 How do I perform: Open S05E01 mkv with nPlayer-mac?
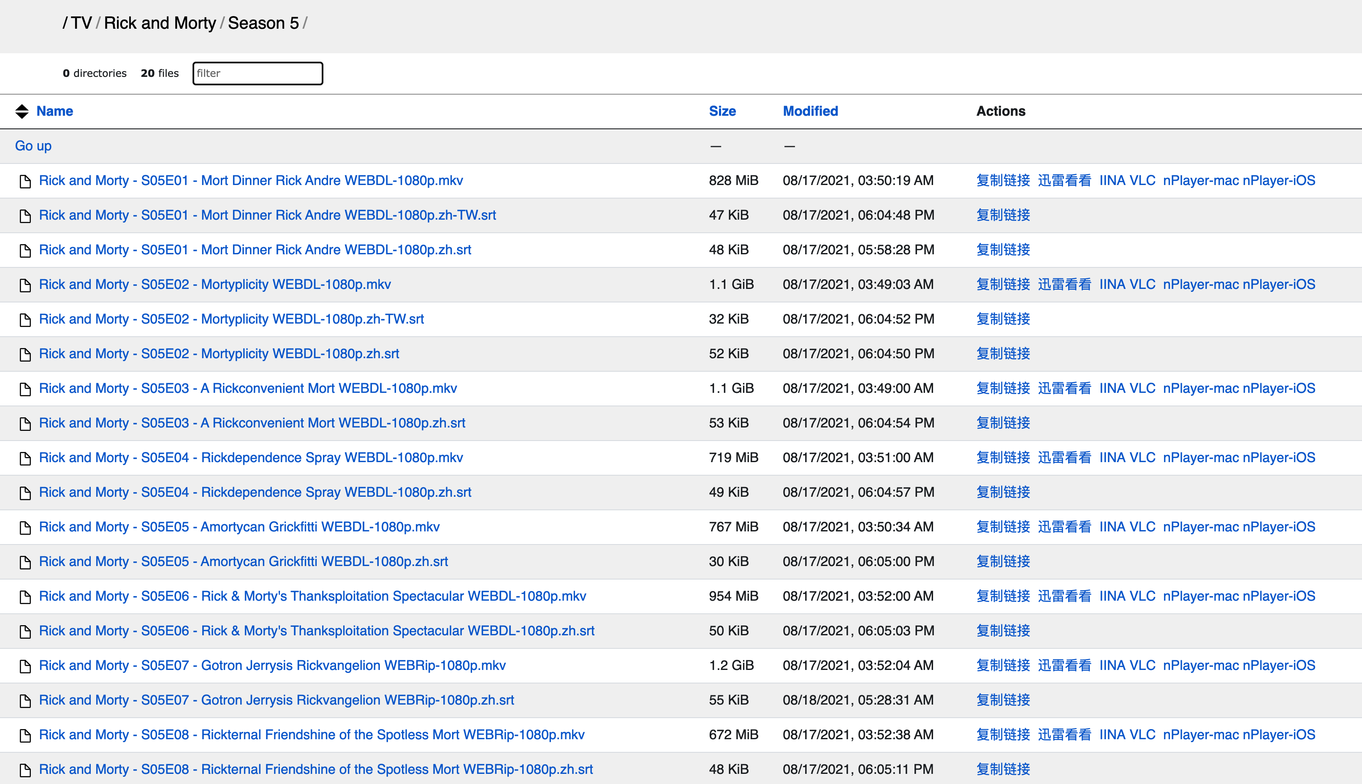[1201, 180]
